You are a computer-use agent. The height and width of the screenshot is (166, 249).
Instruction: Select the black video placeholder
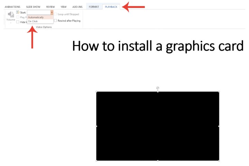click(158, 126)
